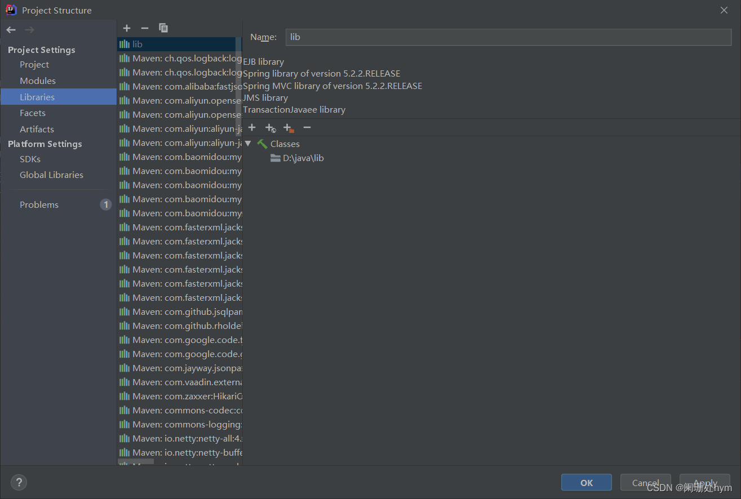Close the Project Structure dialog
This screenshot has height=499, width=741.
(724, 10)
